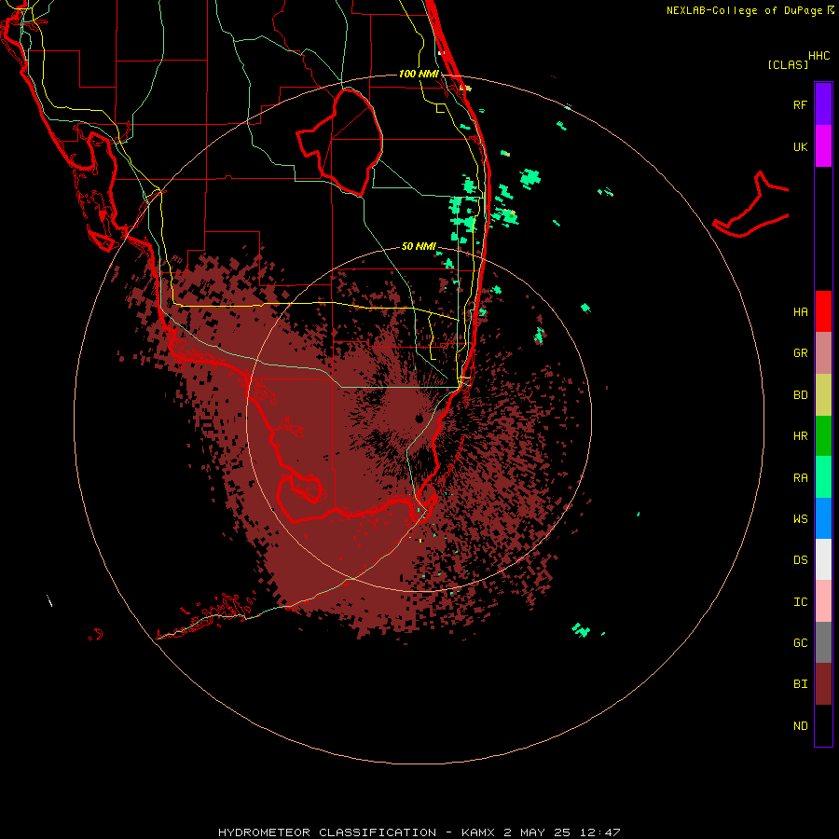Click the 'GR' legend label
This screenshot has height=839, width=839.
click(800, 353)
